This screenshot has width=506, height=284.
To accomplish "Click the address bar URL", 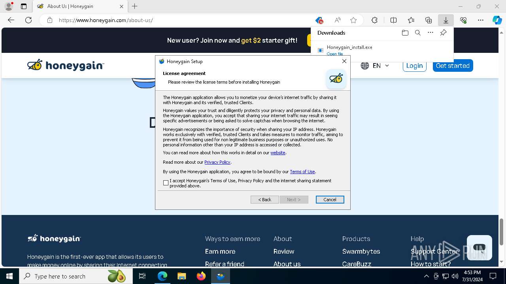I will click(106, 20).
